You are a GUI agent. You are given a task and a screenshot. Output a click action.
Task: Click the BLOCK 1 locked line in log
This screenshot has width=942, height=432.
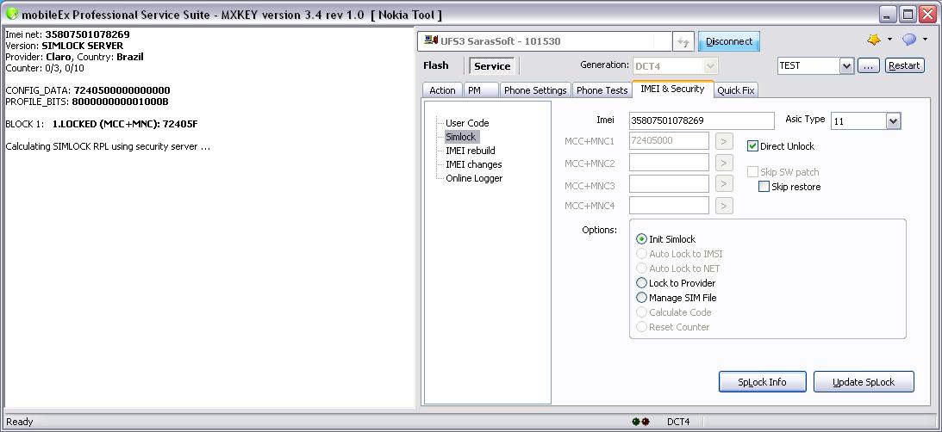coord(102,124)
